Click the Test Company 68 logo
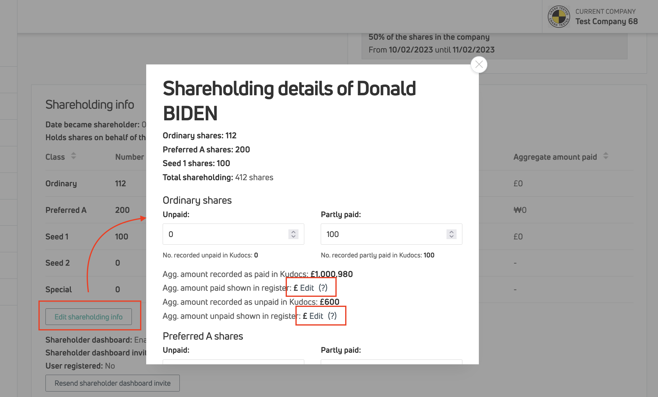Viewport: 658px width, 397px height. [x=559, y=16]
